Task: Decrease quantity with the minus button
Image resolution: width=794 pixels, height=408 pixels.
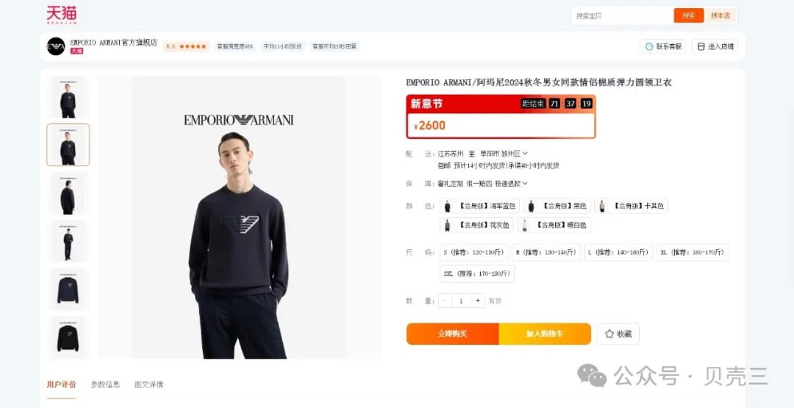Action: (x=445, y=301)
